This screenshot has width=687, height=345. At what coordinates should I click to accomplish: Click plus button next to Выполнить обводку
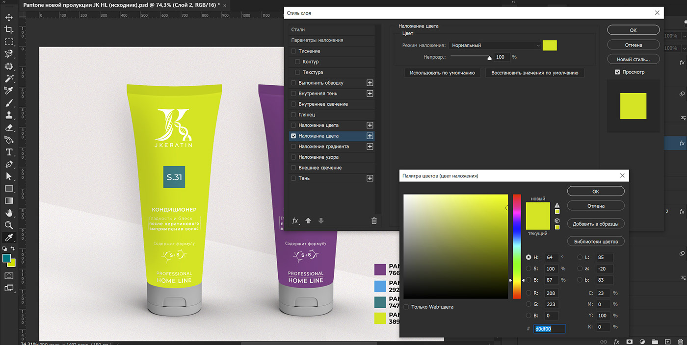pyautogui.click(x=370, y=83)
